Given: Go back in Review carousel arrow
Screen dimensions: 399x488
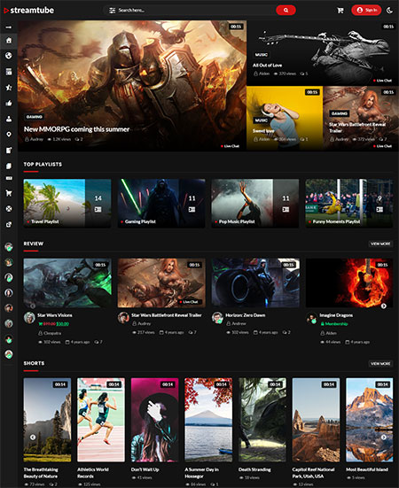Looking at the screenshot, I should tap(33, 306).
